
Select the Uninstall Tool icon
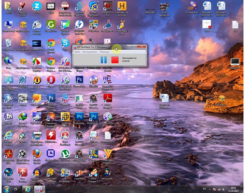tap(8, 101)
